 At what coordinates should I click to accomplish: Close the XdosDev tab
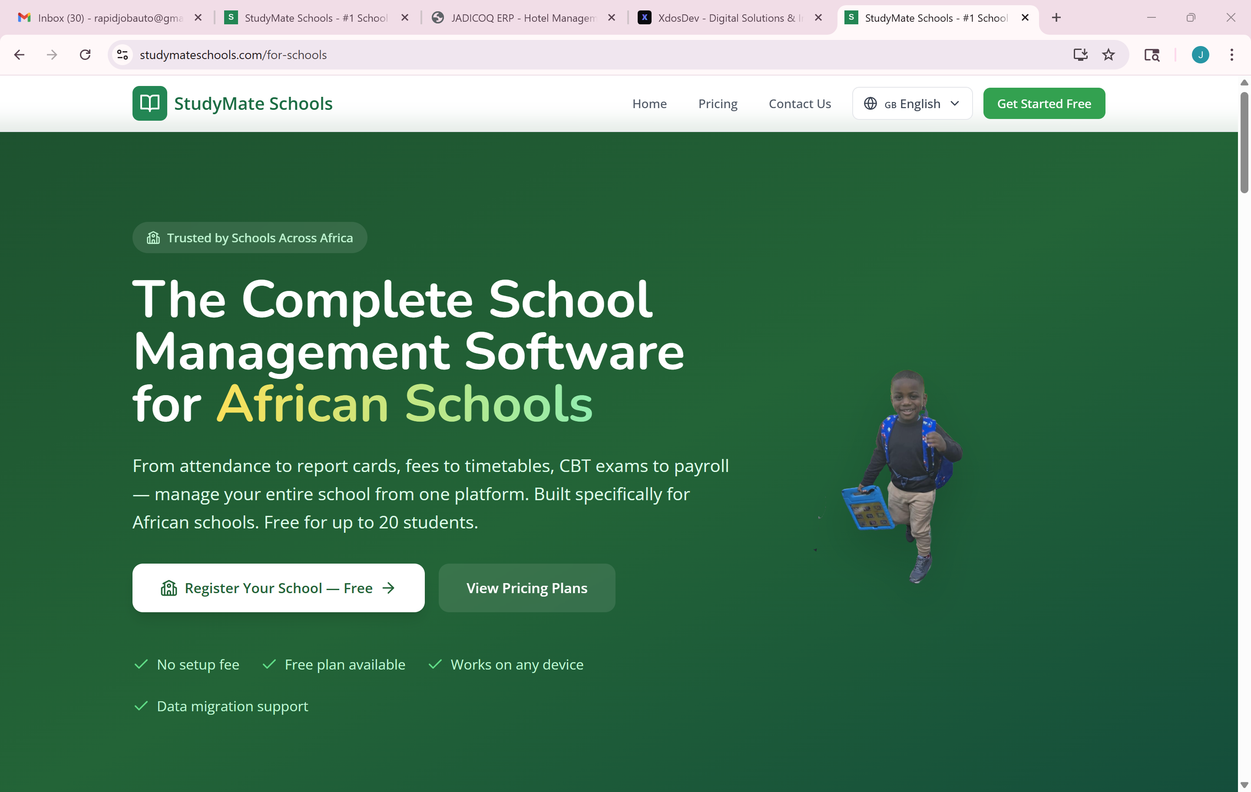coord(818,18)
